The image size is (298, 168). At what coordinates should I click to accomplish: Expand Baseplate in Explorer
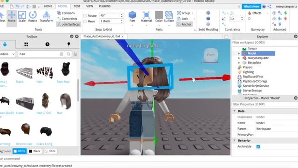click(x=239, y=63)
